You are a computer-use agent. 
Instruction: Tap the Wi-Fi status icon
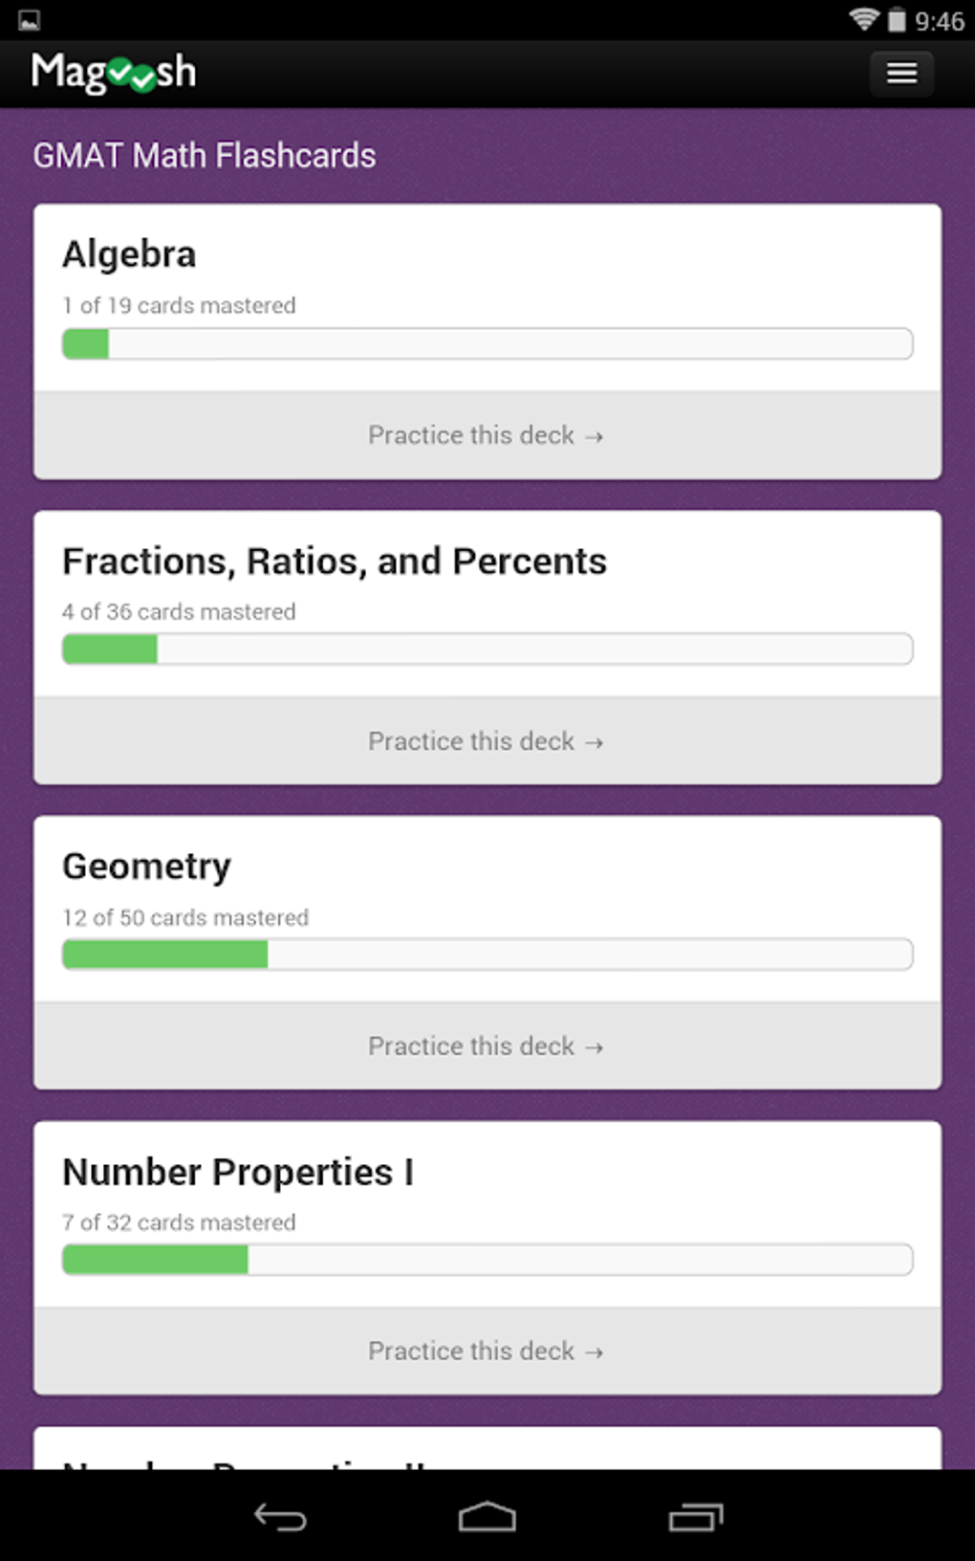(x=864, y=20)
